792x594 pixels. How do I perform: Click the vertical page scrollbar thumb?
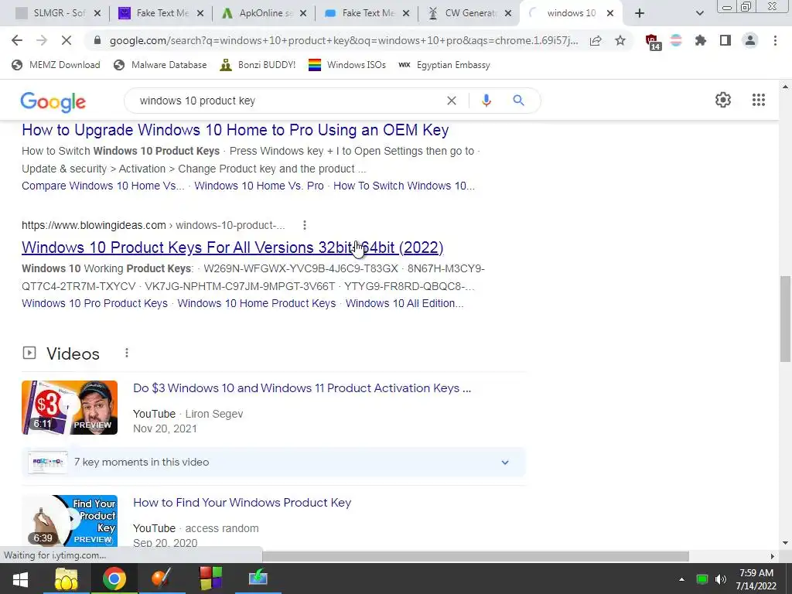[x=786, y=319]
